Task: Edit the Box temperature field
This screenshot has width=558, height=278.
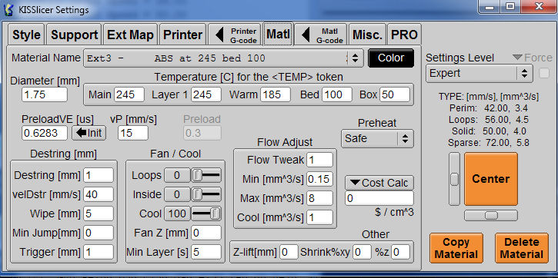Action: point(394,94)
